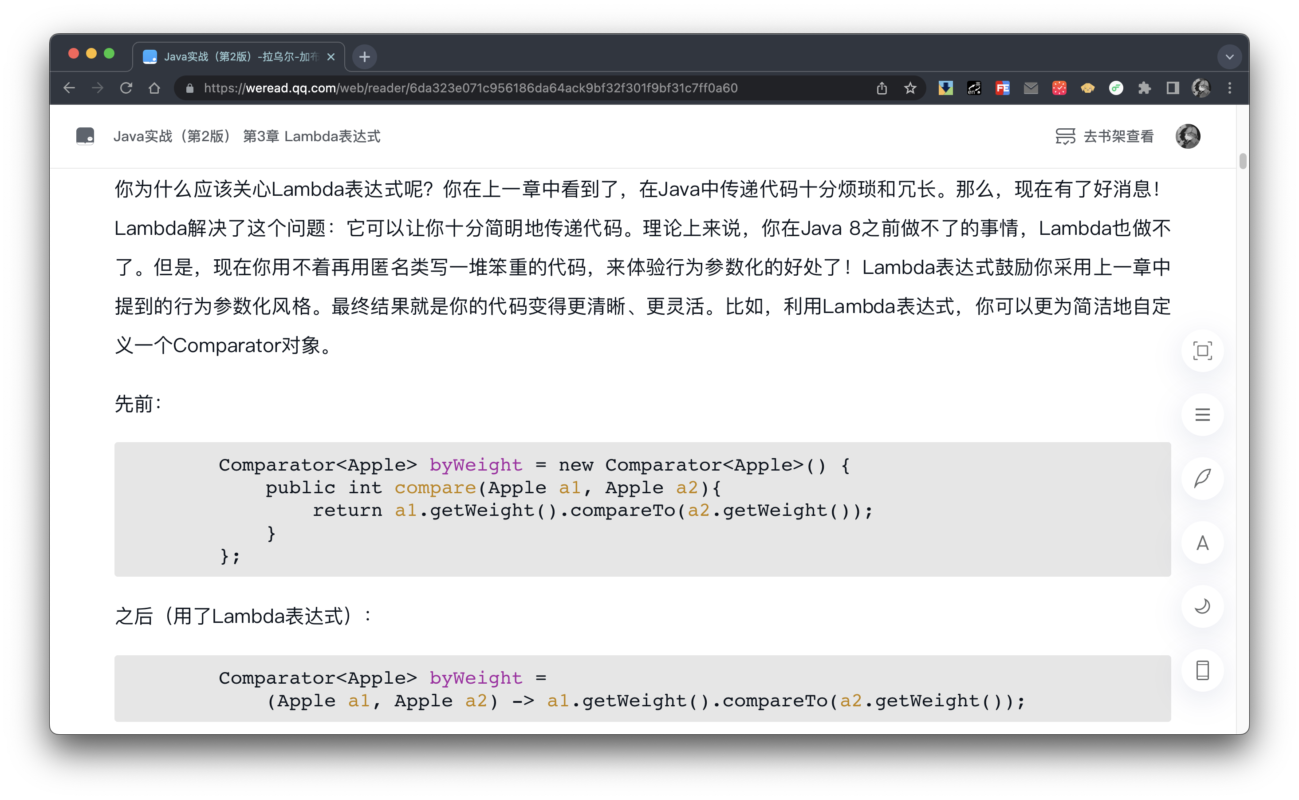Open a new tab with plus
The width and height of the screenshot is (1299, 800).
(364, 57)
